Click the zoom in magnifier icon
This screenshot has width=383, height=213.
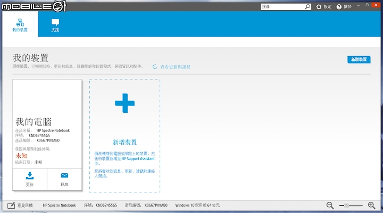point(371,206)
